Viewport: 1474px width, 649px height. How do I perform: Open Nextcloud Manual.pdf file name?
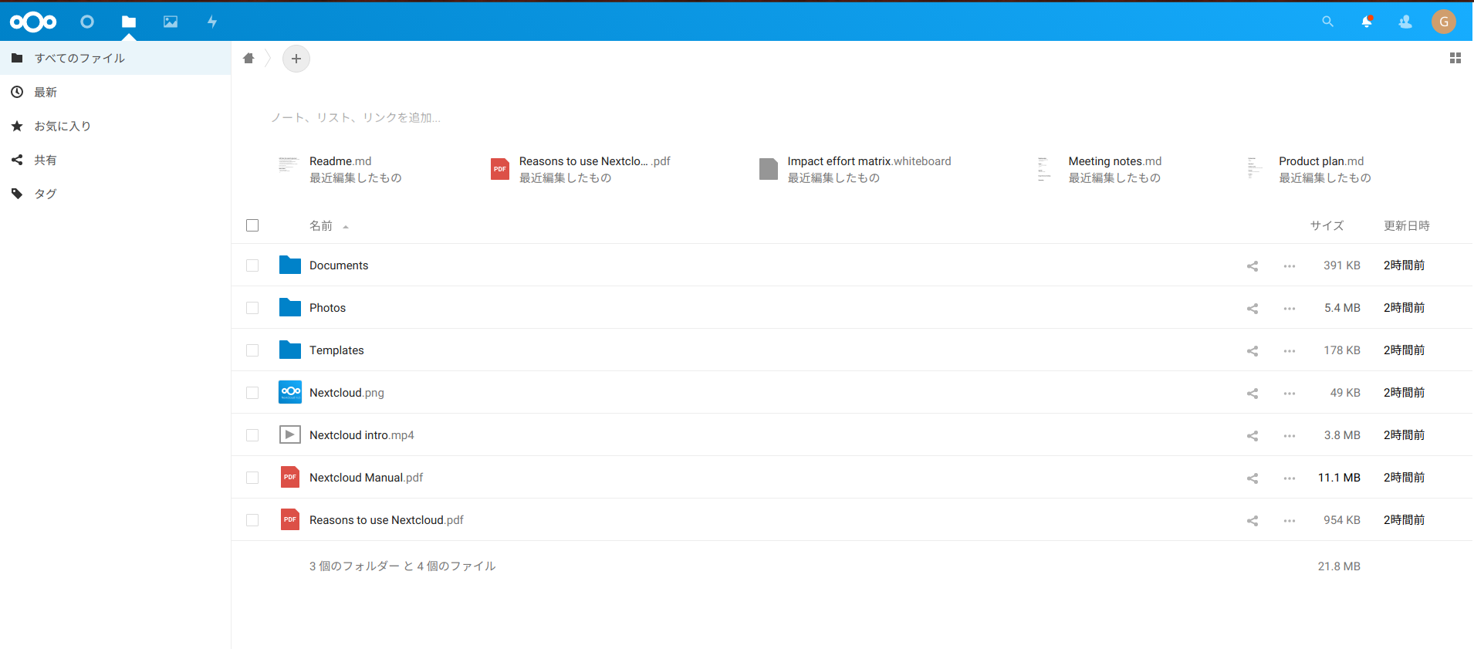pyautogui.click(x=366, y=478)
